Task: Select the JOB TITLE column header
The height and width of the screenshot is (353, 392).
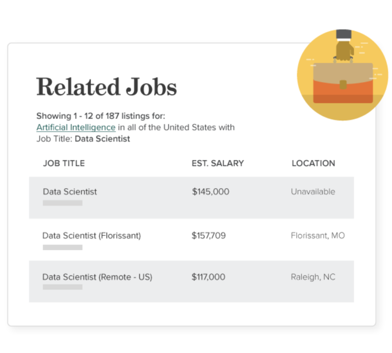Action: pyautogui.click(x=64, y=163)
